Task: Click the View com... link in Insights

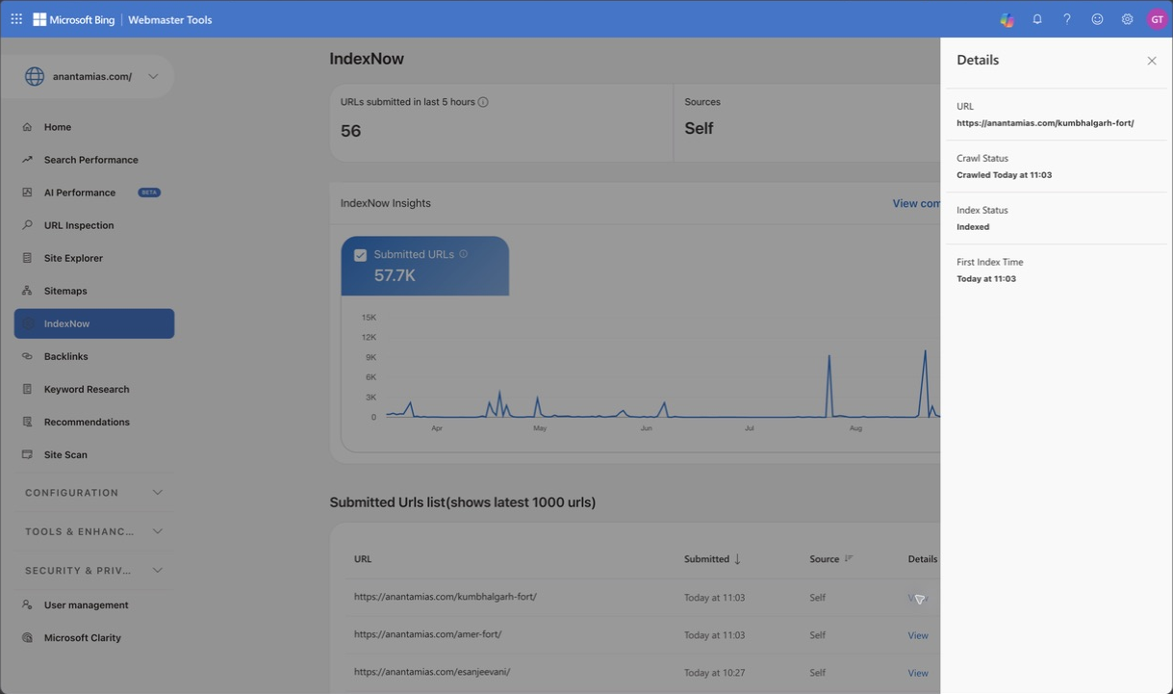Action: 916,203
